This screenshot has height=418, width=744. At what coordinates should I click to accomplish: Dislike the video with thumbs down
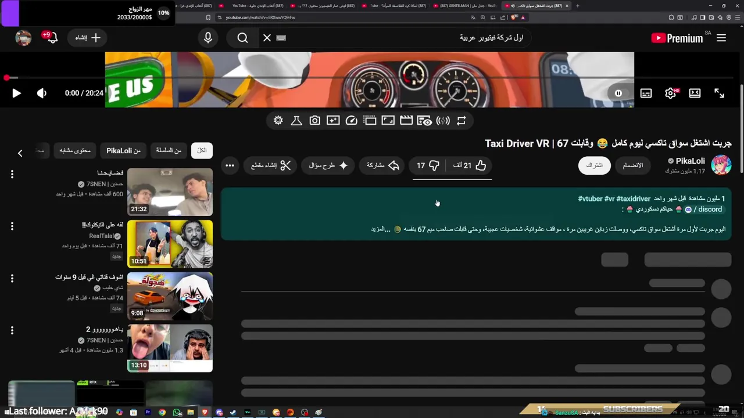click(428, 165)
